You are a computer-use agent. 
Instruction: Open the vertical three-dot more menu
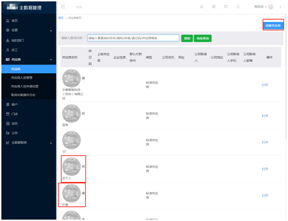(x=280, y=7)
